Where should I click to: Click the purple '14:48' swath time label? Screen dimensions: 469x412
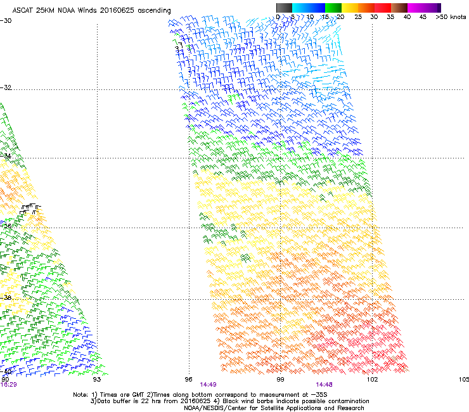[324, 385]
